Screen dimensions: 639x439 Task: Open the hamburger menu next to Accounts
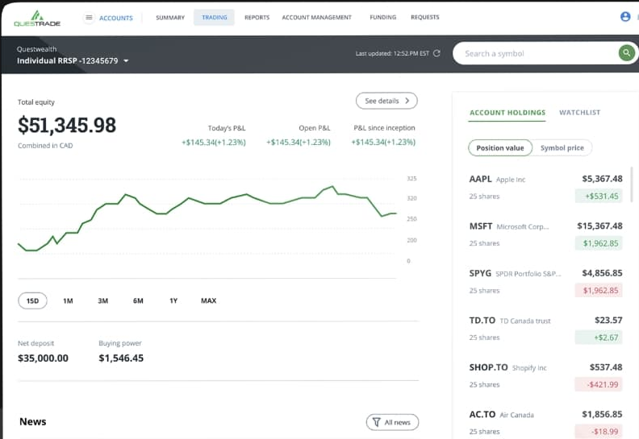(x=89, y=18)
